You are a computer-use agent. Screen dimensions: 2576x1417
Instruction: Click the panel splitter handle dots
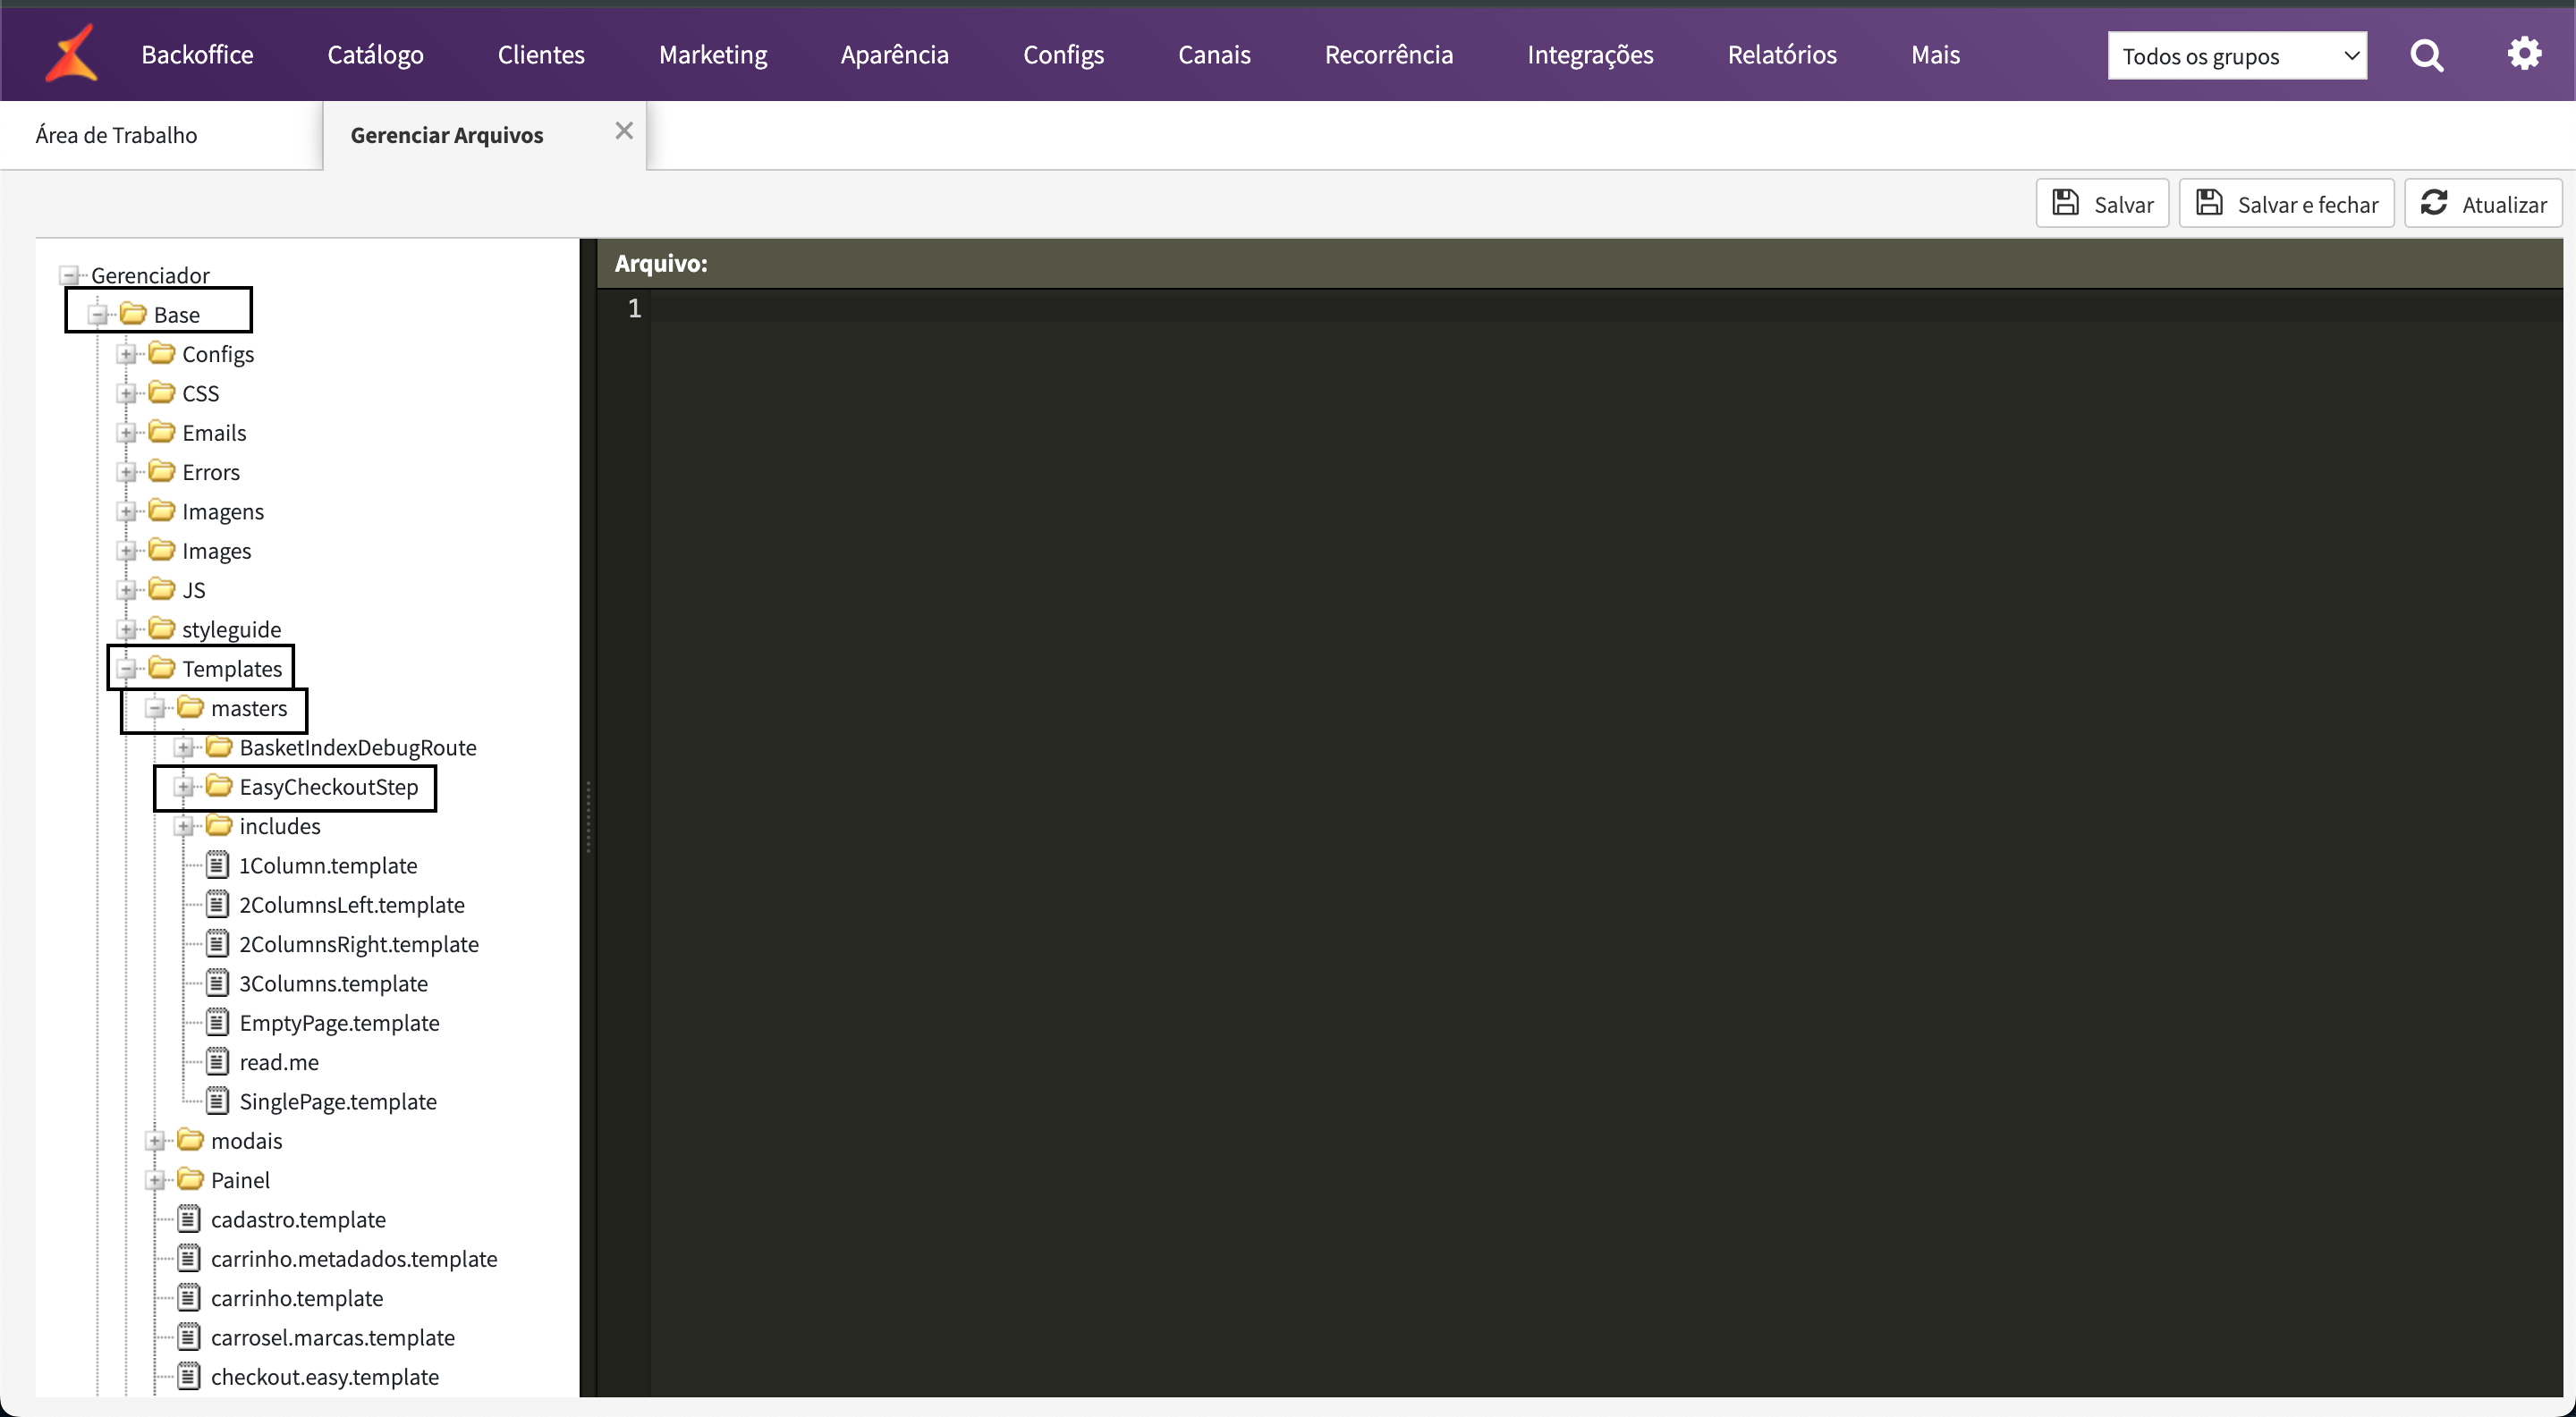click(588, 816)
